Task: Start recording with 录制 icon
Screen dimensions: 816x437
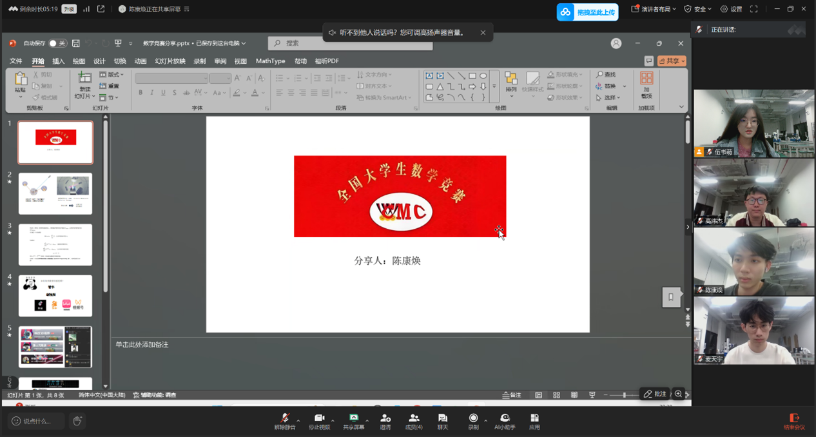Action: (x=473, y=421)
